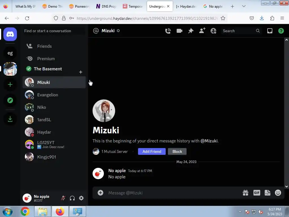Open Firefox downloads panel
Screen dimensions: 289x217
tap(262, 18)
